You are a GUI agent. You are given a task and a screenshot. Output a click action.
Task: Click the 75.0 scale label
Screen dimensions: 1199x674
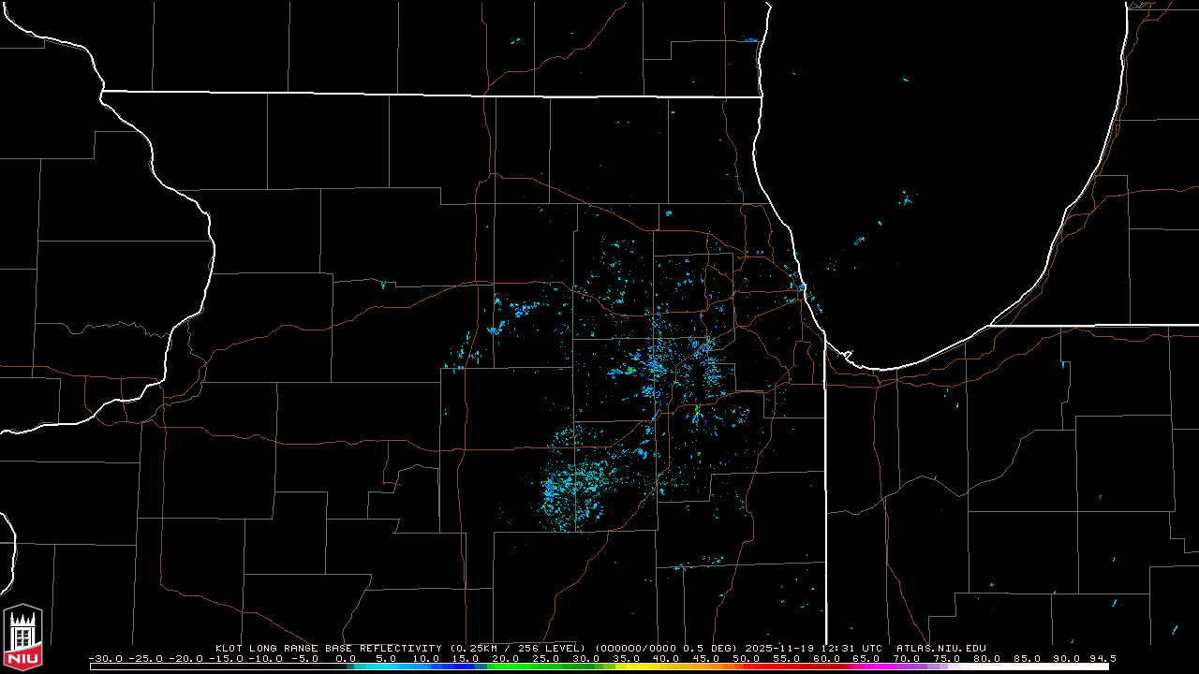click(946, 658)
